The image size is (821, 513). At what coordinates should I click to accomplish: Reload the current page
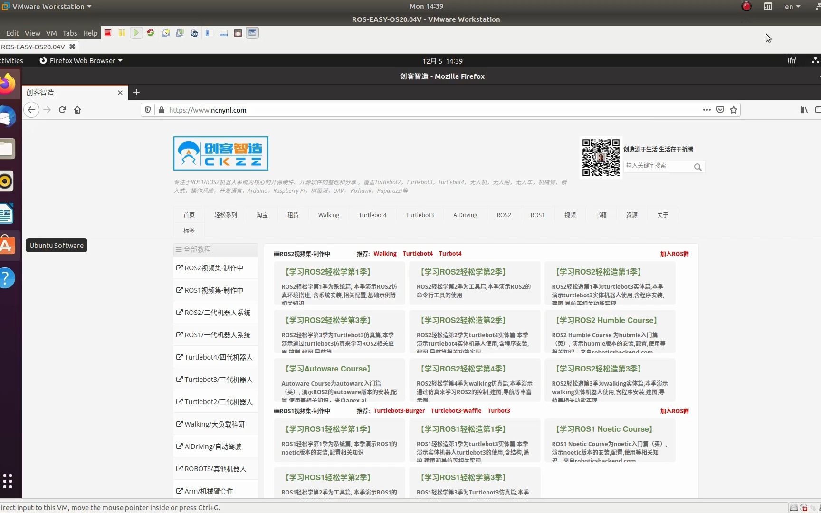(62, 110)
